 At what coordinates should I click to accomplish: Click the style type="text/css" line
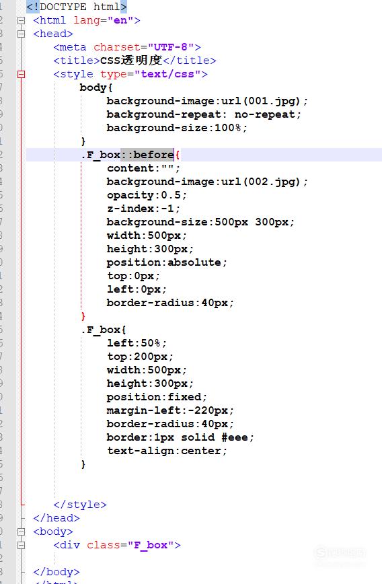(x=130, y=74)
